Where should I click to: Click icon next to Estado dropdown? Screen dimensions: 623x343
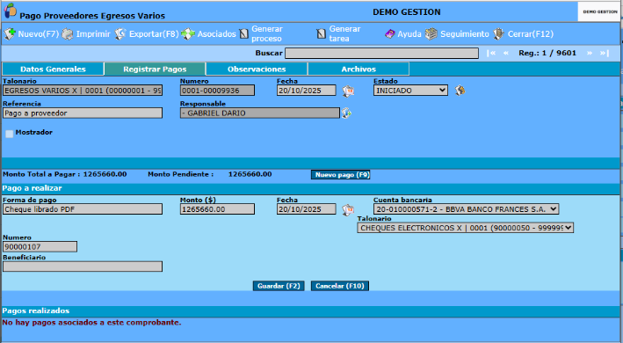[x=460, y=91]
